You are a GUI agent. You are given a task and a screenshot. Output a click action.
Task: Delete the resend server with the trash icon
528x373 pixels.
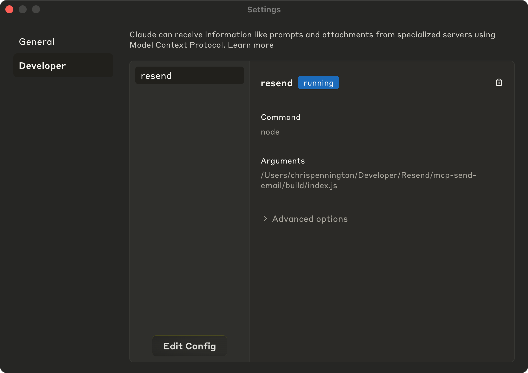(x=499, y=83)
